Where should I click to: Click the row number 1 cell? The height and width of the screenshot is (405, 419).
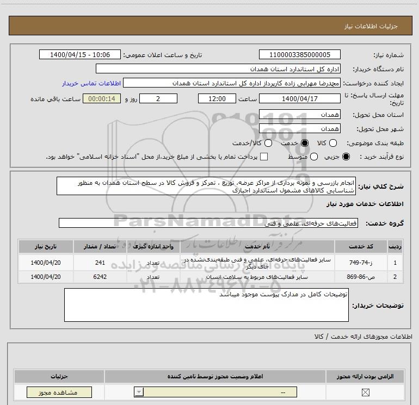pyautogui.click(x=395, y=263)
